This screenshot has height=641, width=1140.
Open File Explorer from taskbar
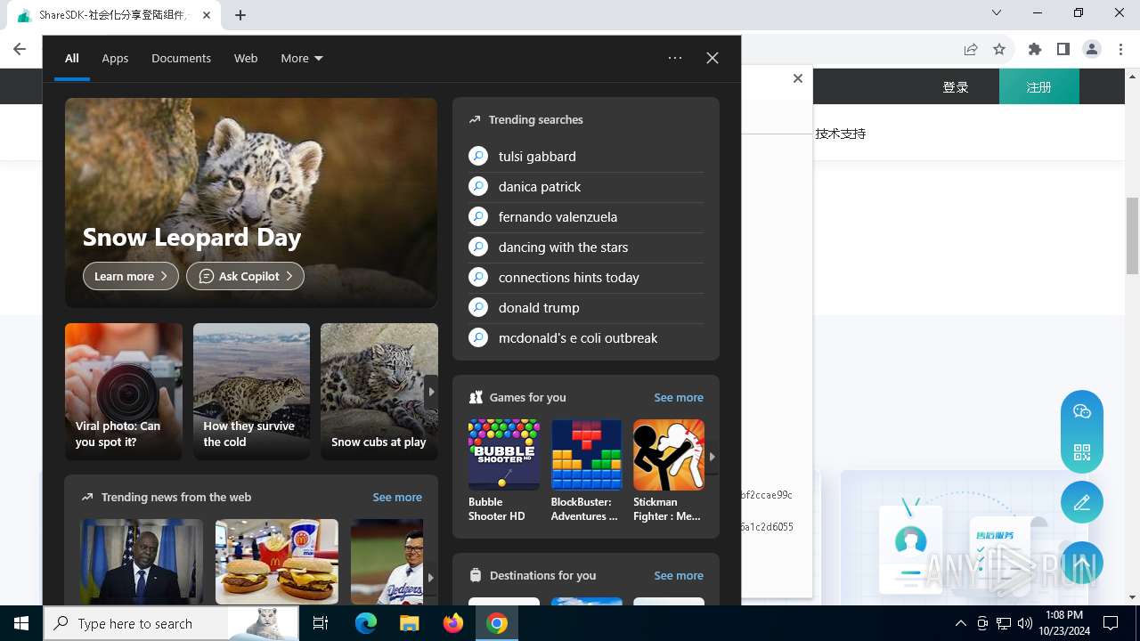coord(409,623)
